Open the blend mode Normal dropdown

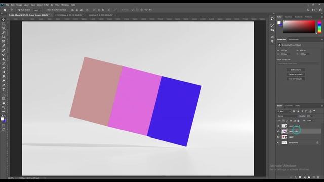[288, 116]
